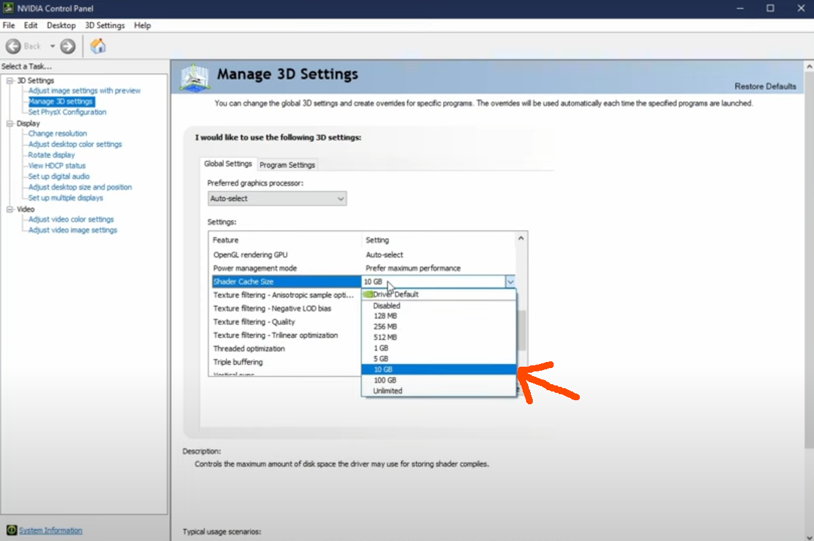Click Restore Defaults link
Viewport: 814px width, 541px height.
[x=765, y=86]
